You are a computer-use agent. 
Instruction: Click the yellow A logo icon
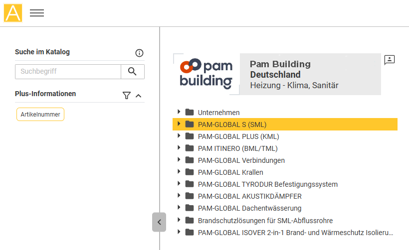(x=13, y=13)
